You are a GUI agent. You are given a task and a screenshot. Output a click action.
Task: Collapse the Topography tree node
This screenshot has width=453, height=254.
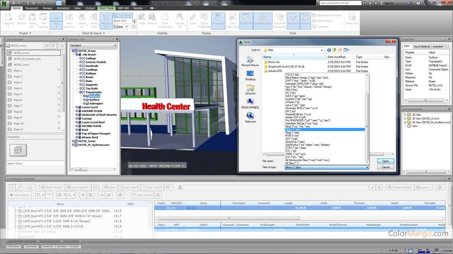pos(81,92)
